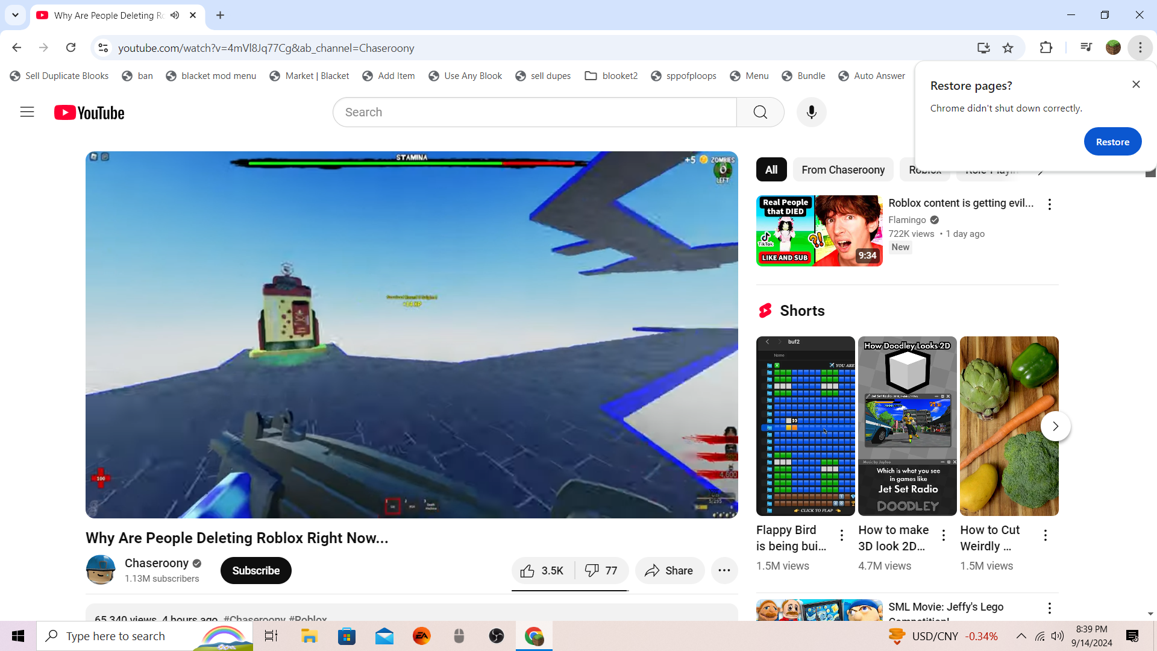The height and width of the screenshot is (651, 1157).
Task: Open more actions ellipsis under video
Action: point(724,571)
